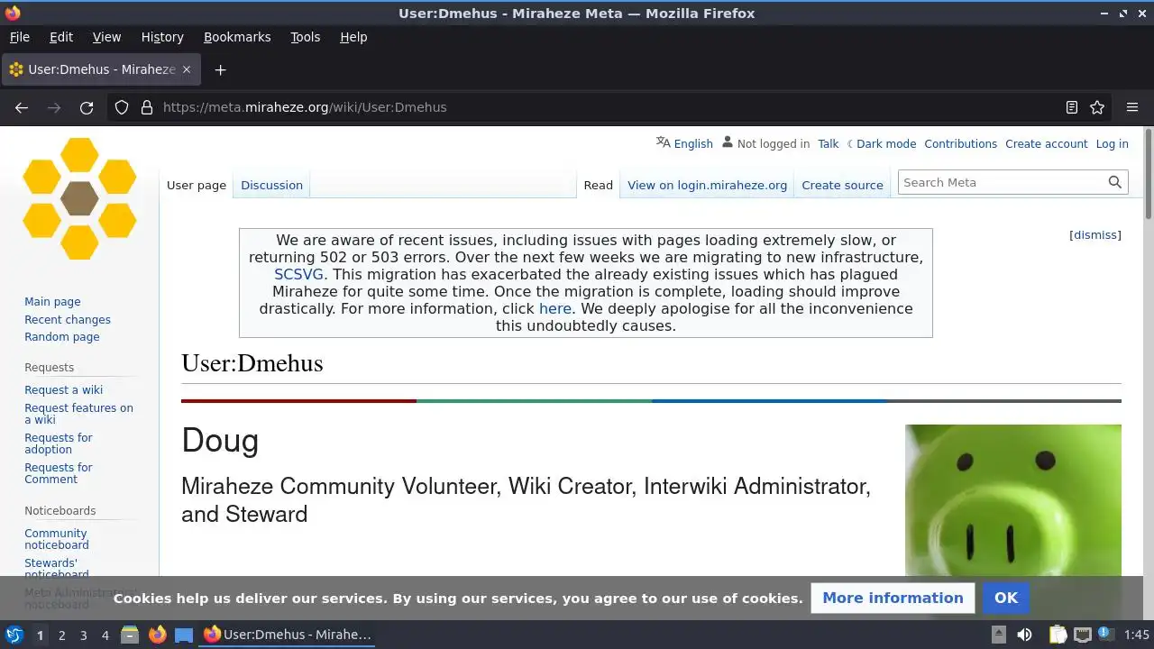Go to Main page in sidebar
This screenshot has width=1154, height=649.
click(52, 302)
